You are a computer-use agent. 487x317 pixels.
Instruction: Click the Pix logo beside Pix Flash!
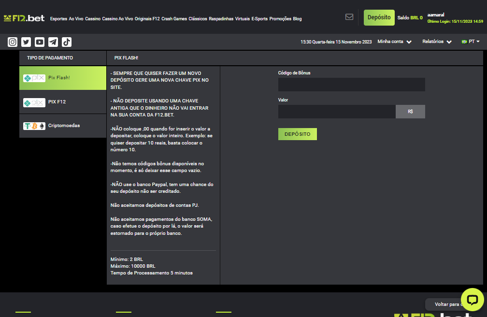(34, 78)
